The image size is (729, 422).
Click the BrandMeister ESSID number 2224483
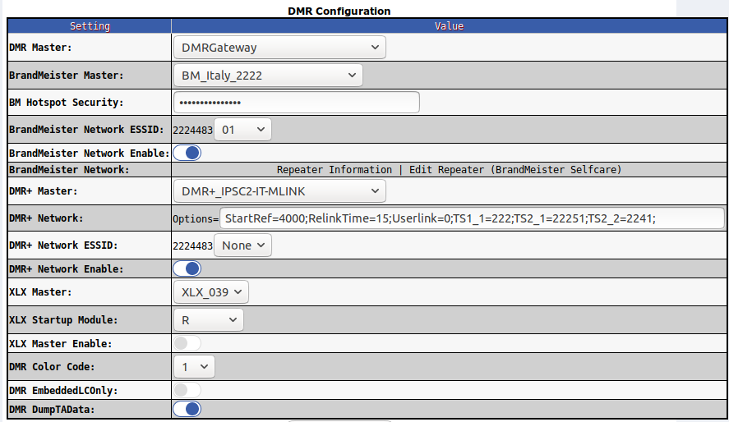point(192,131)
